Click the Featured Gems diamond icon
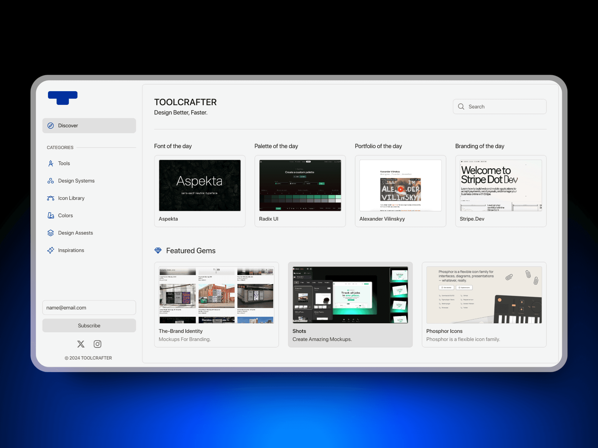 [158, 250]
